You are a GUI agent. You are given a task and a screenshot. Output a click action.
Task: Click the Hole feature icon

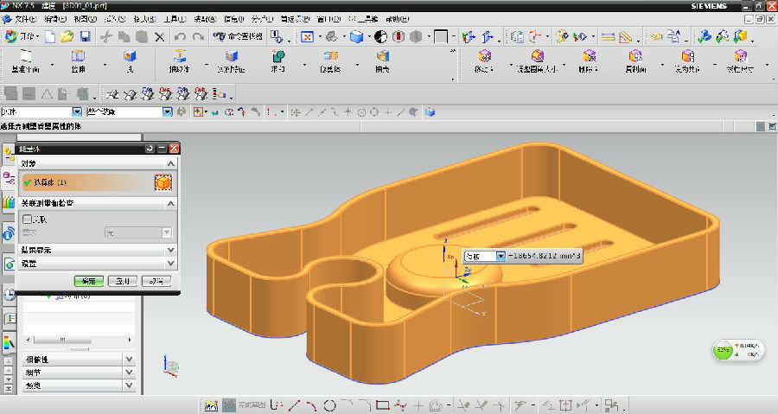click(129, 57)
